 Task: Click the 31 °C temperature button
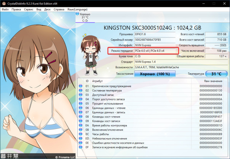[216, 74]
